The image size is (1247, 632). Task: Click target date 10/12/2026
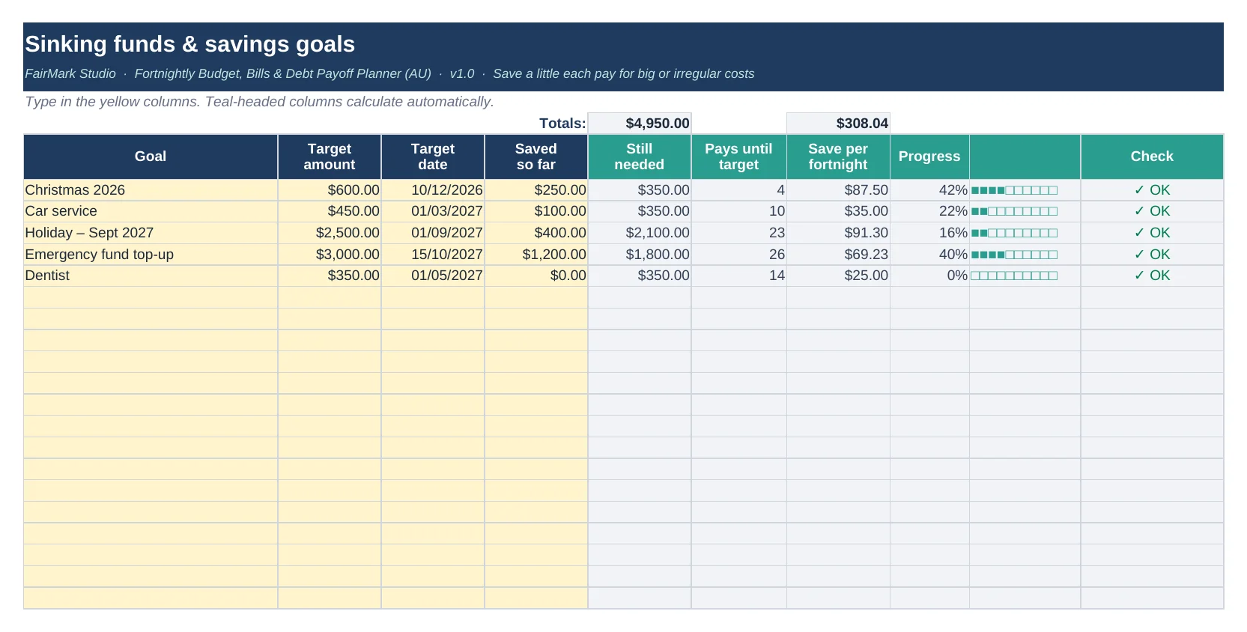433,190
